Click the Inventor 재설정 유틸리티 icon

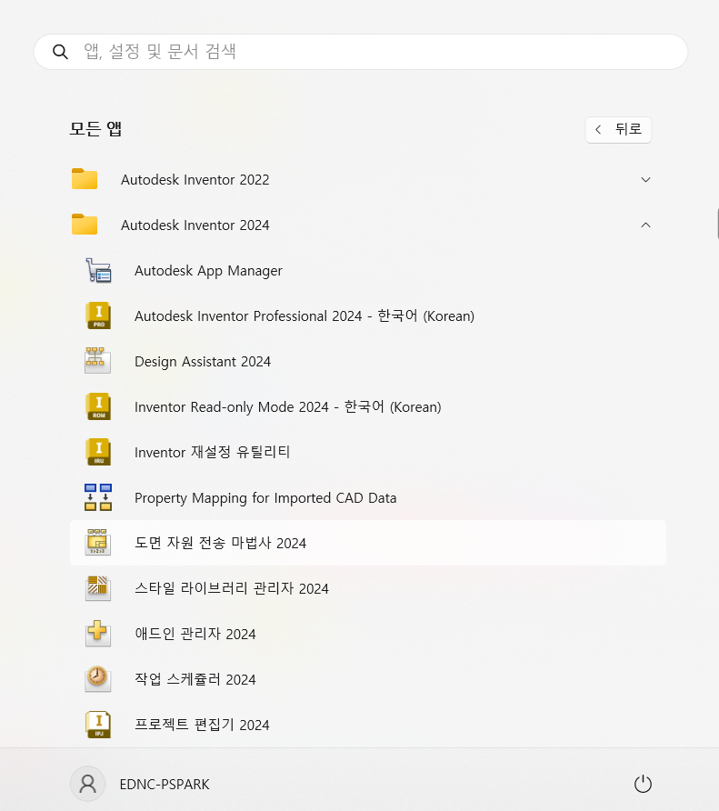[x=98, y=452]
